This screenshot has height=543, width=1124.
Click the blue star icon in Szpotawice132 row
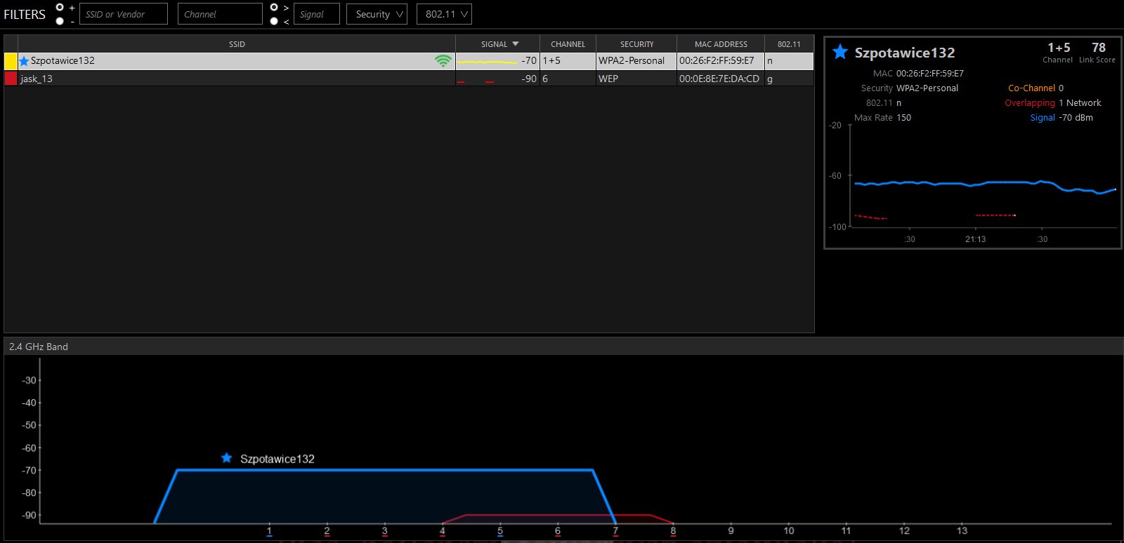pyautogui.click(x=24, y=61)
